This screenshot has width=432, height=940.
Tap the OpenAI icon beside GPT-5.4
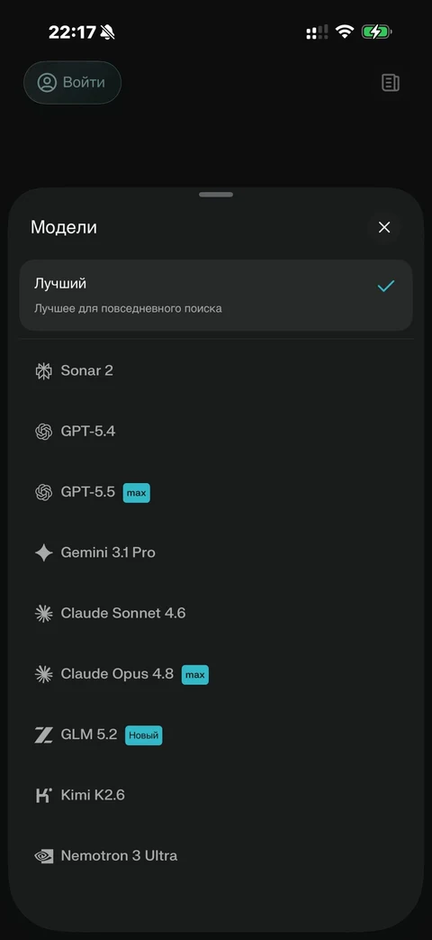(44, 432)
